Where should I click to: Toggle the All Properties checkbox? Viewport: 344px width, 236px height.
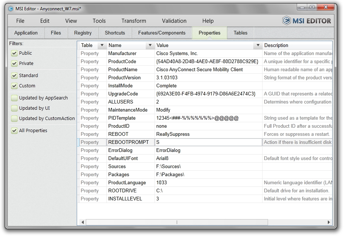click(14, 131)
